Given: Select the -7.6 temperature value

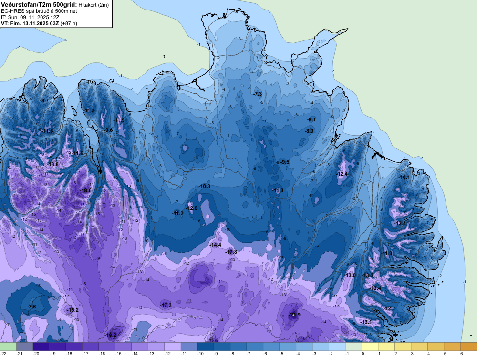Looking at the screenshot, I should pyautogui.click(x=31, y=307).
